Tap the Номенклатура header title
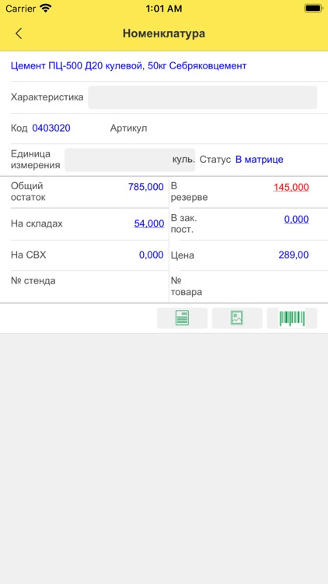Viewport: 328px width, 584px height. coord(164,33)
